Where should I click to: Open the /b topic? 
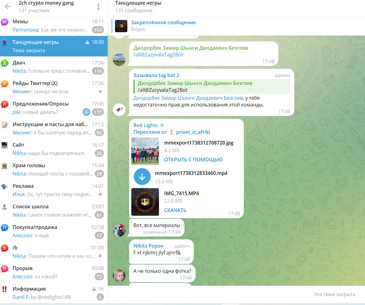(x=54, y=252)
